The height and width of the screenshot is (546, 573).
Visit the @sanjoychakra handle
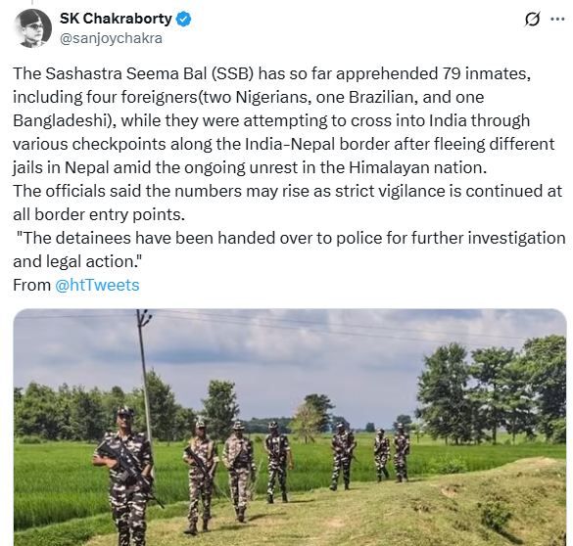pyautogui.click(x=111, y=38)
